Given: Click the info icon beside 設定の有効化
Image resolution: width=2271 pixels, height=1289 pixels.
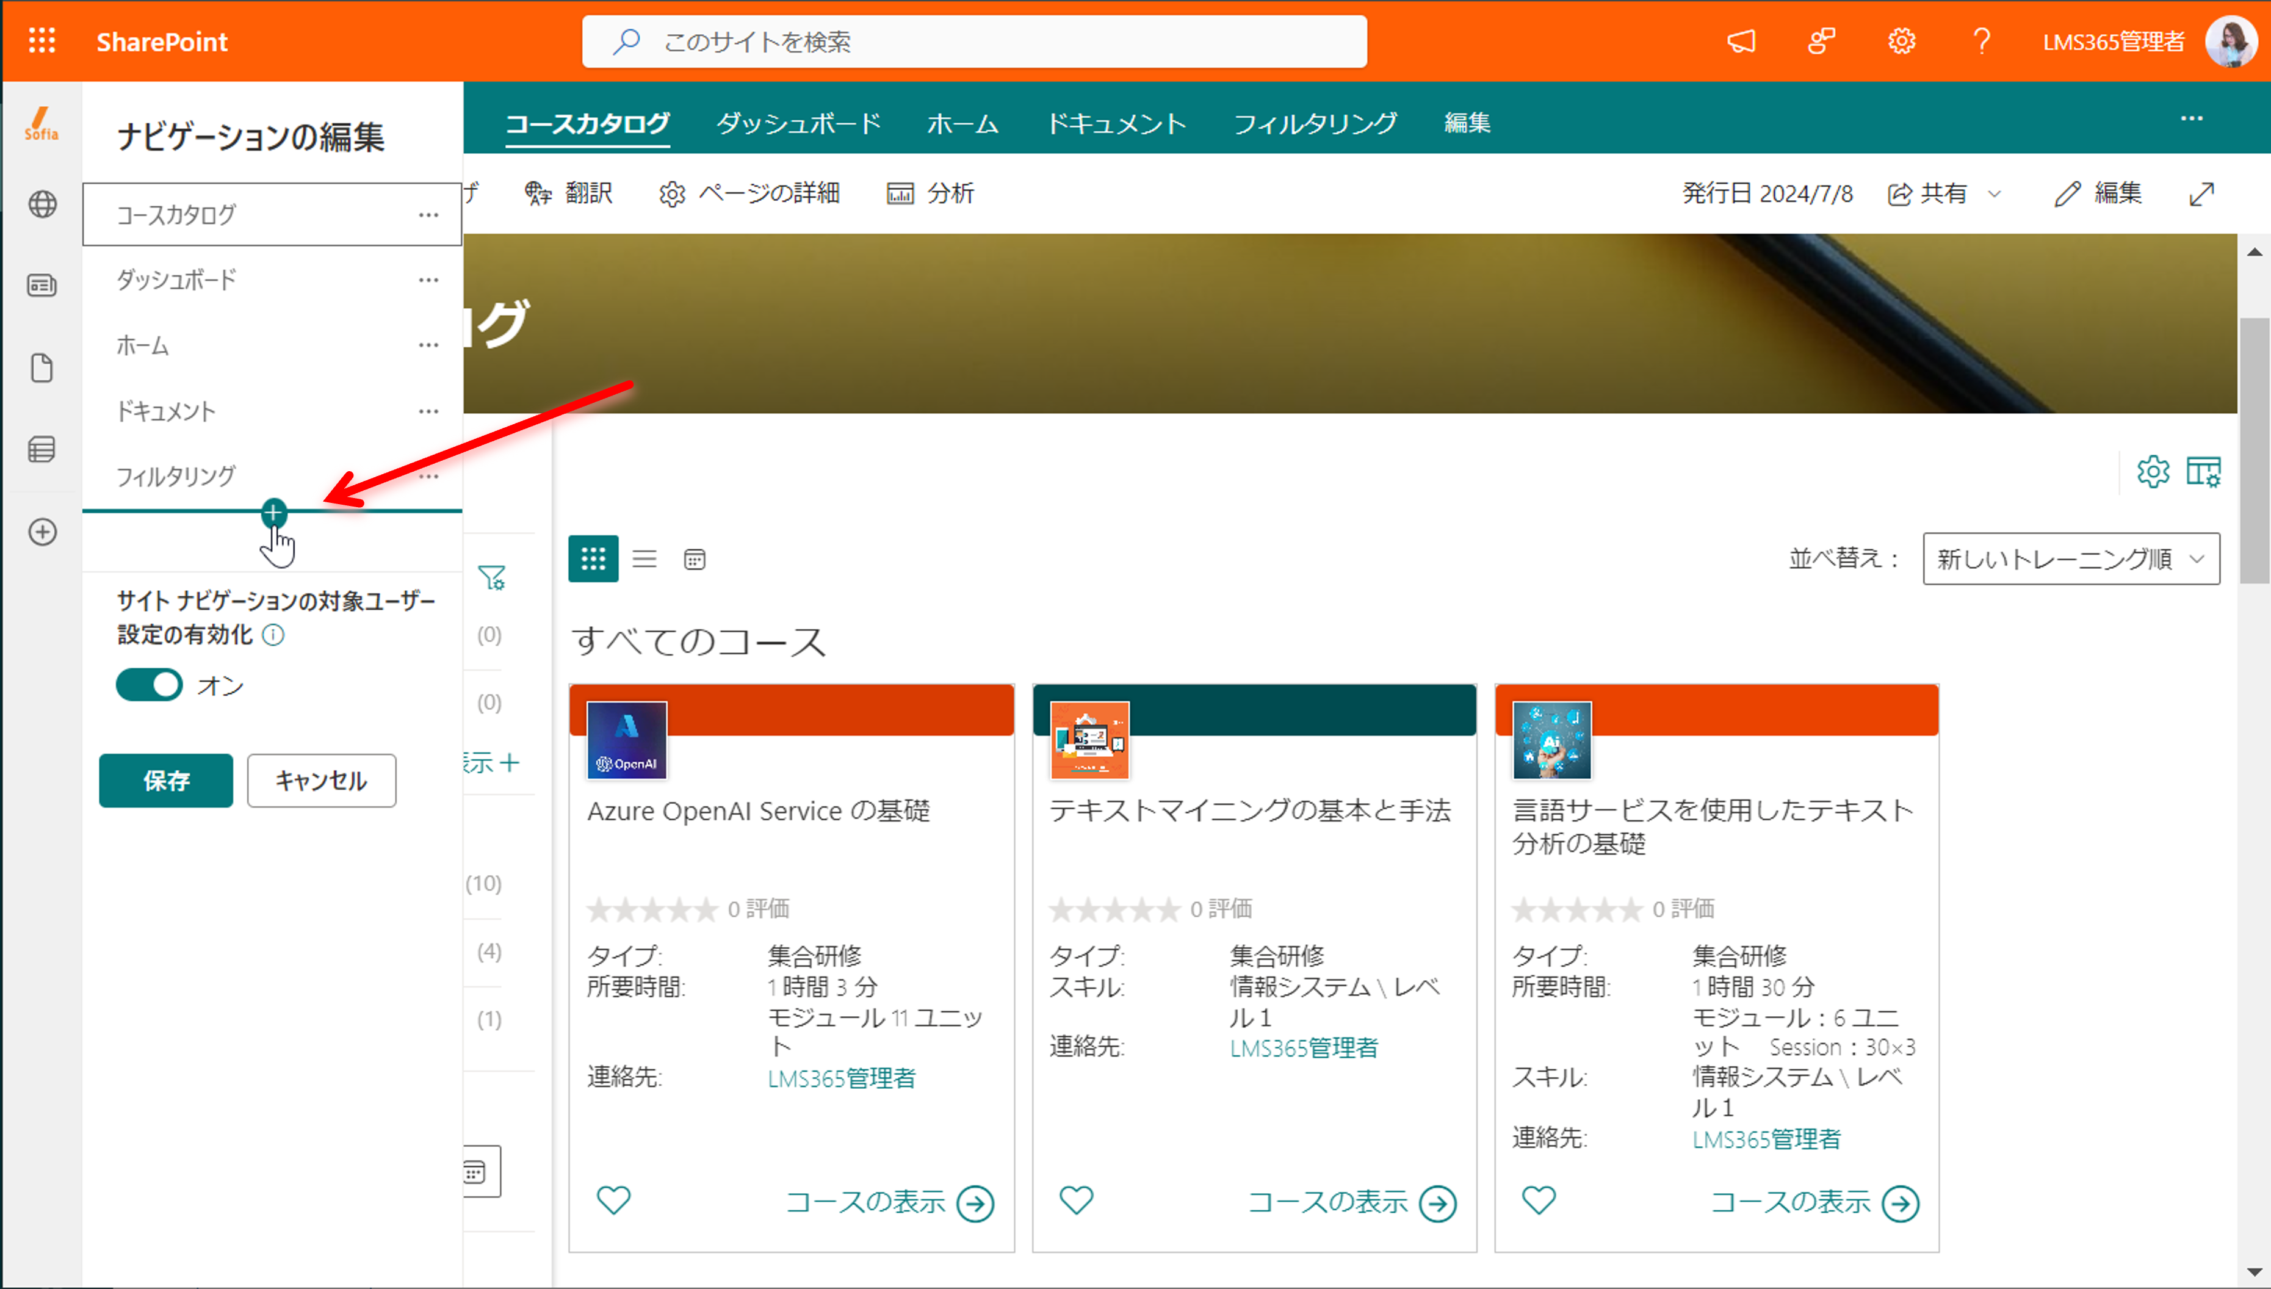Looking at the screenshot, I should pyautogui.click(x=275, y=634).
